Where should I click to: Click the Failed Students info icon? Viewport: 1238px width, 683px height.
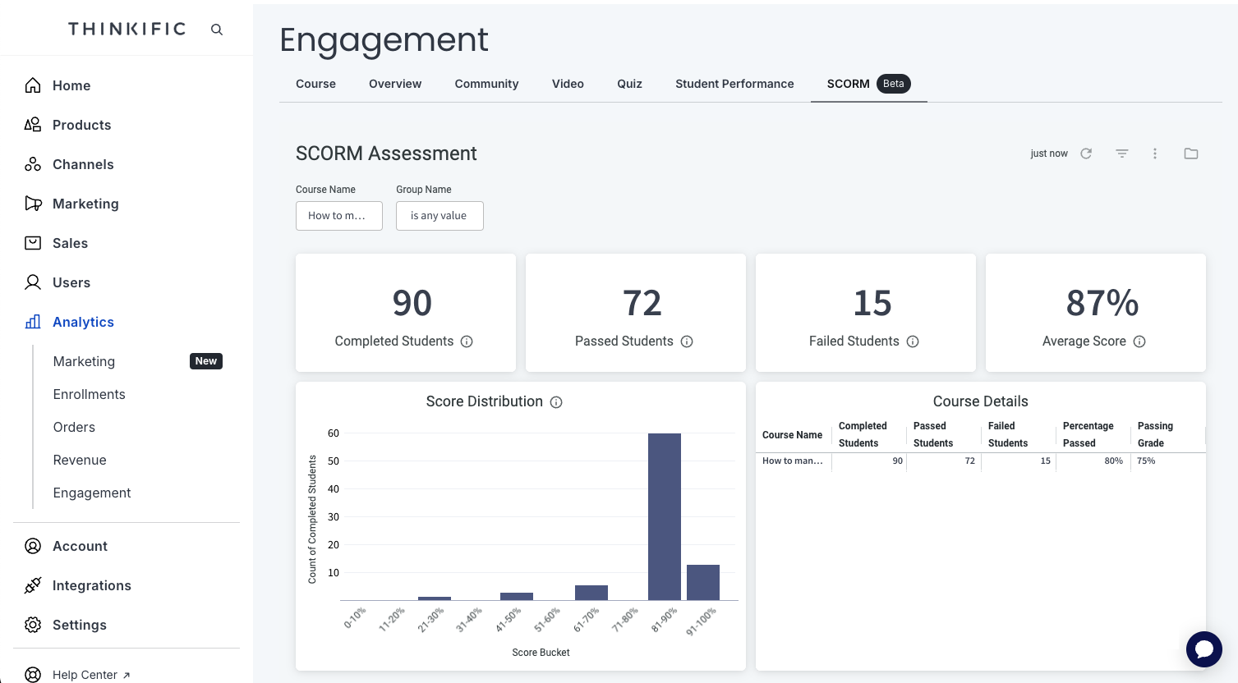point(913,342)
